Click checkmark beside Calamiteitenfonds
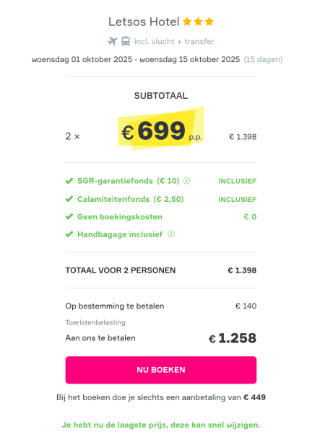 click(69, 199)
